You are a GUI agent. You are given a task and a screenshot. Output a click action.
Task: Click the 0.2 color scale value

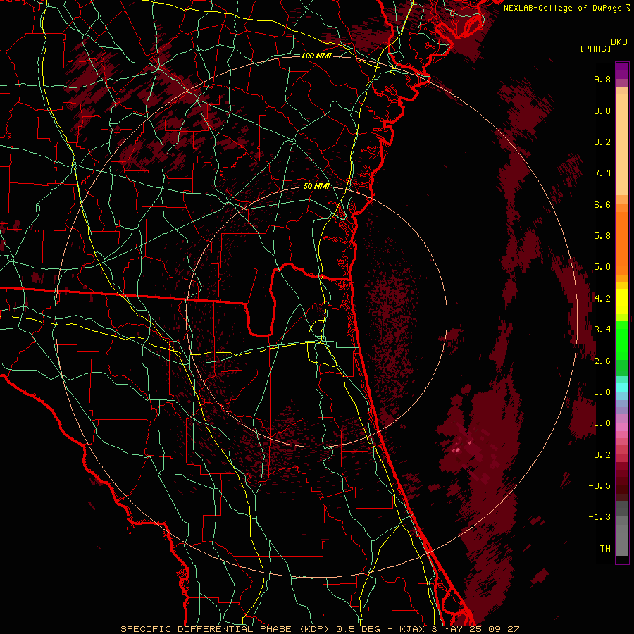tap(602, 455)
